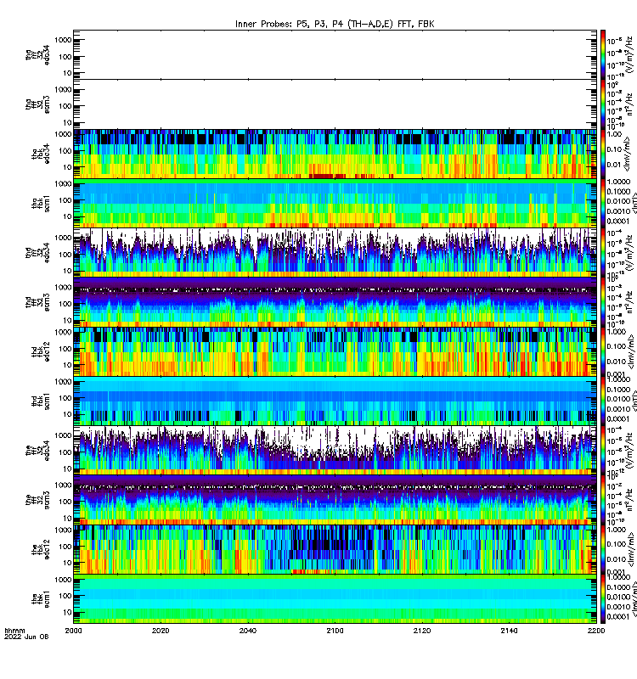637x679 pixels.
Task: Click inside the thd fff scm3 spectrogram
Action: pos(335,302)
